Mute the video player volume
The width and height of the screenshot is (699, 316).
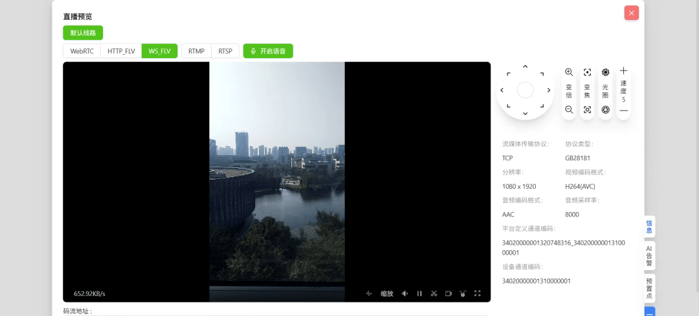coord(405,293)
